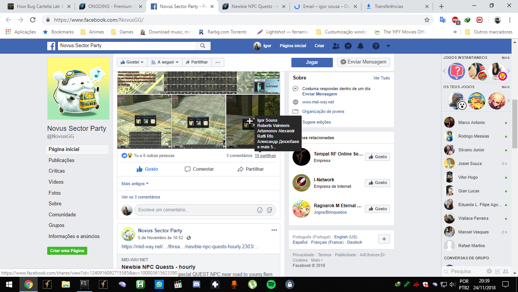Viewport: 518px width, 292px height.
Task: Open www.mid-way.net link in Sobre
Action: [x=318, y=102]
